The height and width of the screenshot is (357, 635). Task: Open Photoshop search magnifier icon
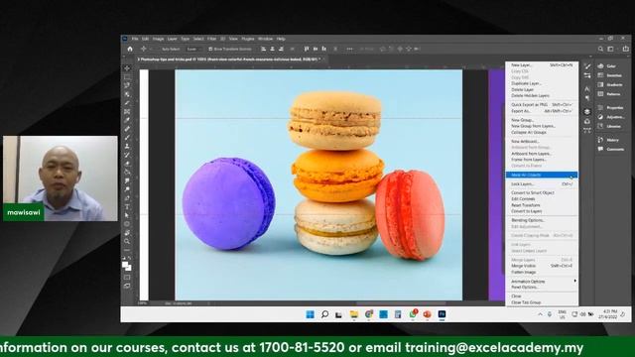[600, 49]
